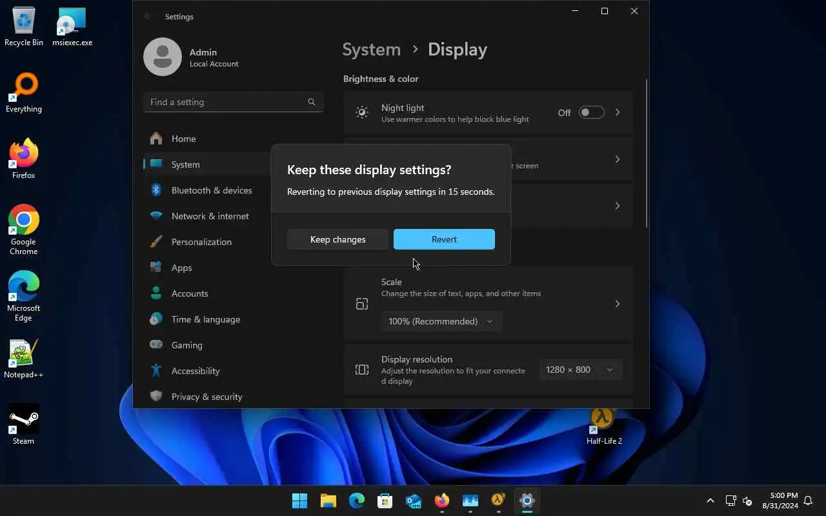Open the clock showing 5:00 PM

pos(780,501)
